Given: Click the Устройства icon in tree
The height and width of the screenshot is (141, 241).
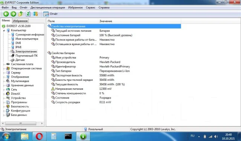Looking at the screenshot, I should click(x=8, y=98).
